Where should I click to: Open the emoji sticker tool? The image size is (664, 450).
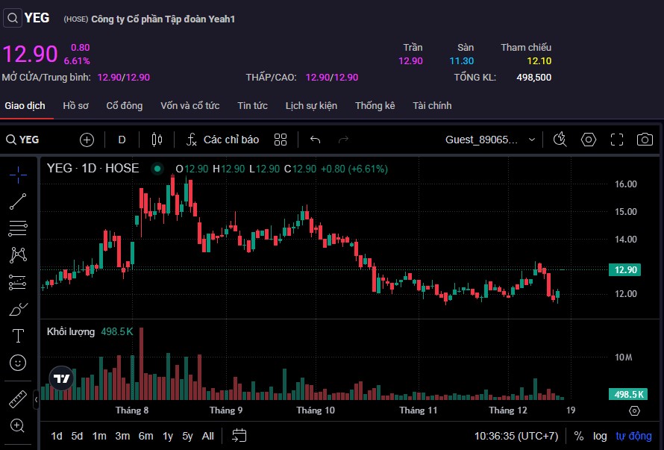[18, 363]
